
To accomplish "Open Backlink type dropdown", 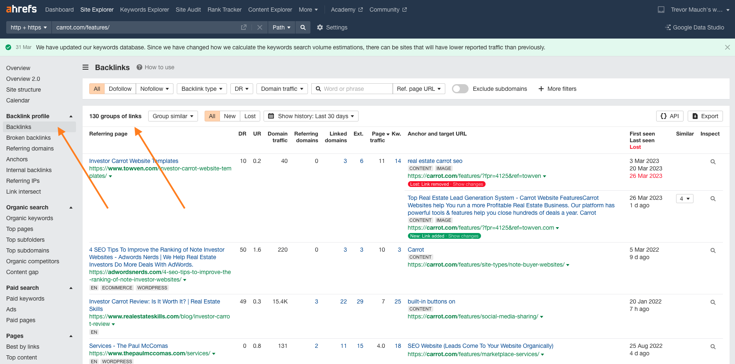I will tap(202, 89).
